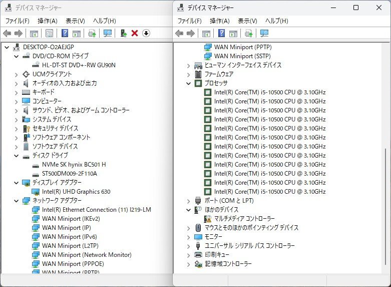
Task: Click Update driver icon in left window toolbar
Action: click(x=124, y=33)
